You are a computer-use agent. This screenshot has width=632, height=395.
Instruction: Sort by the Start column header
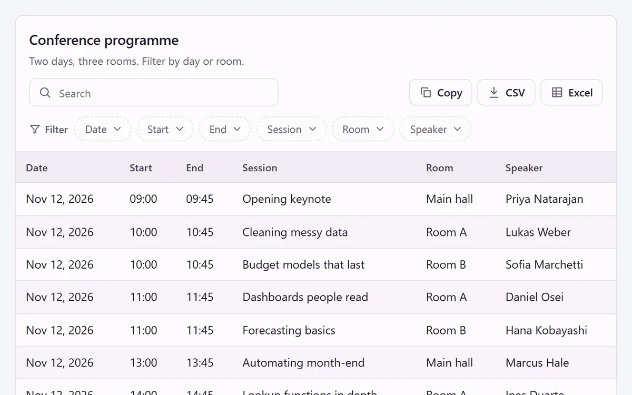pos(141,168)
